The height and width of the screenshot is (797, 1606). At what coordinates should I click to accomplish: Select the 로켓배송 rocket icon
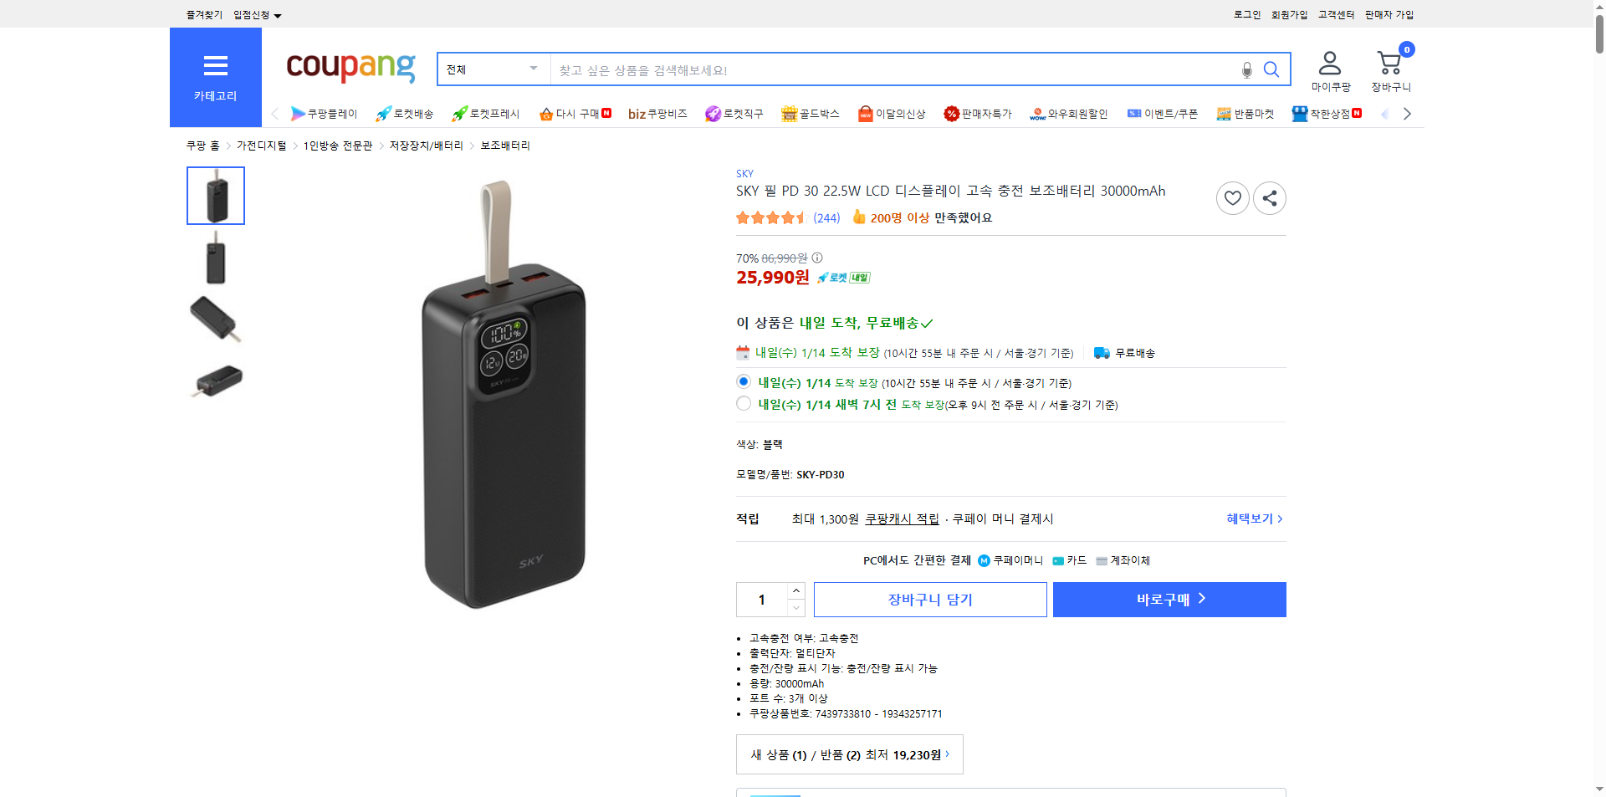point(382,114)
